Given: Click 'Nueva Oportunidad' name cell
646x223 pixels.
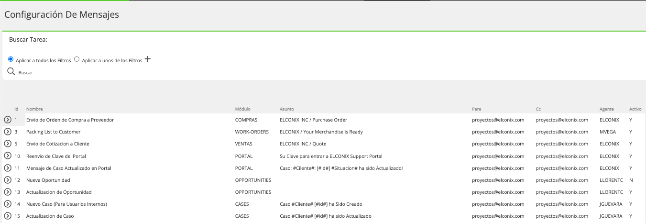Looking at the screenshot, I should [48, 180].
